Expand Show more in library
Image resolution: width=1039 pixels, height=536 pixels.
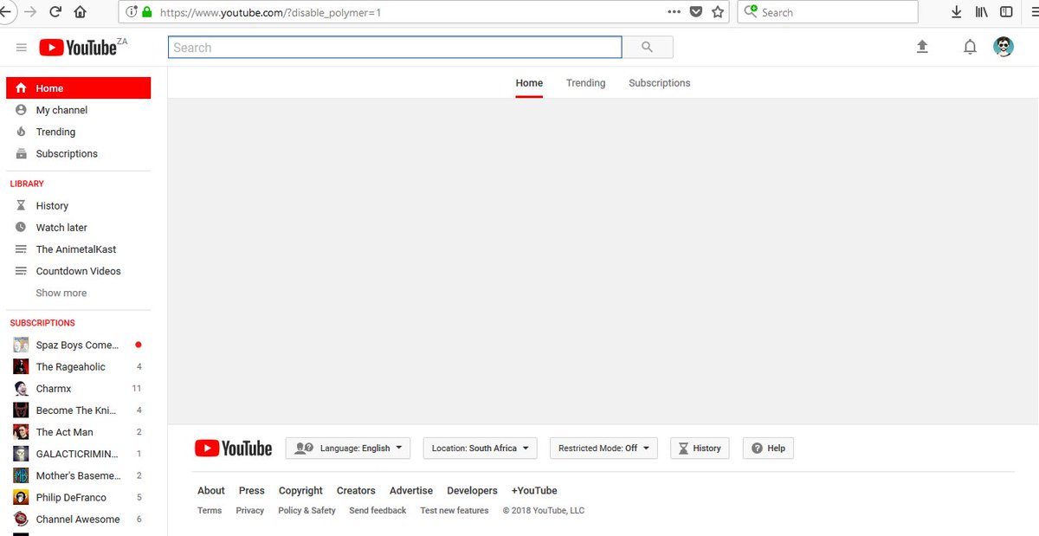[61, 293]
